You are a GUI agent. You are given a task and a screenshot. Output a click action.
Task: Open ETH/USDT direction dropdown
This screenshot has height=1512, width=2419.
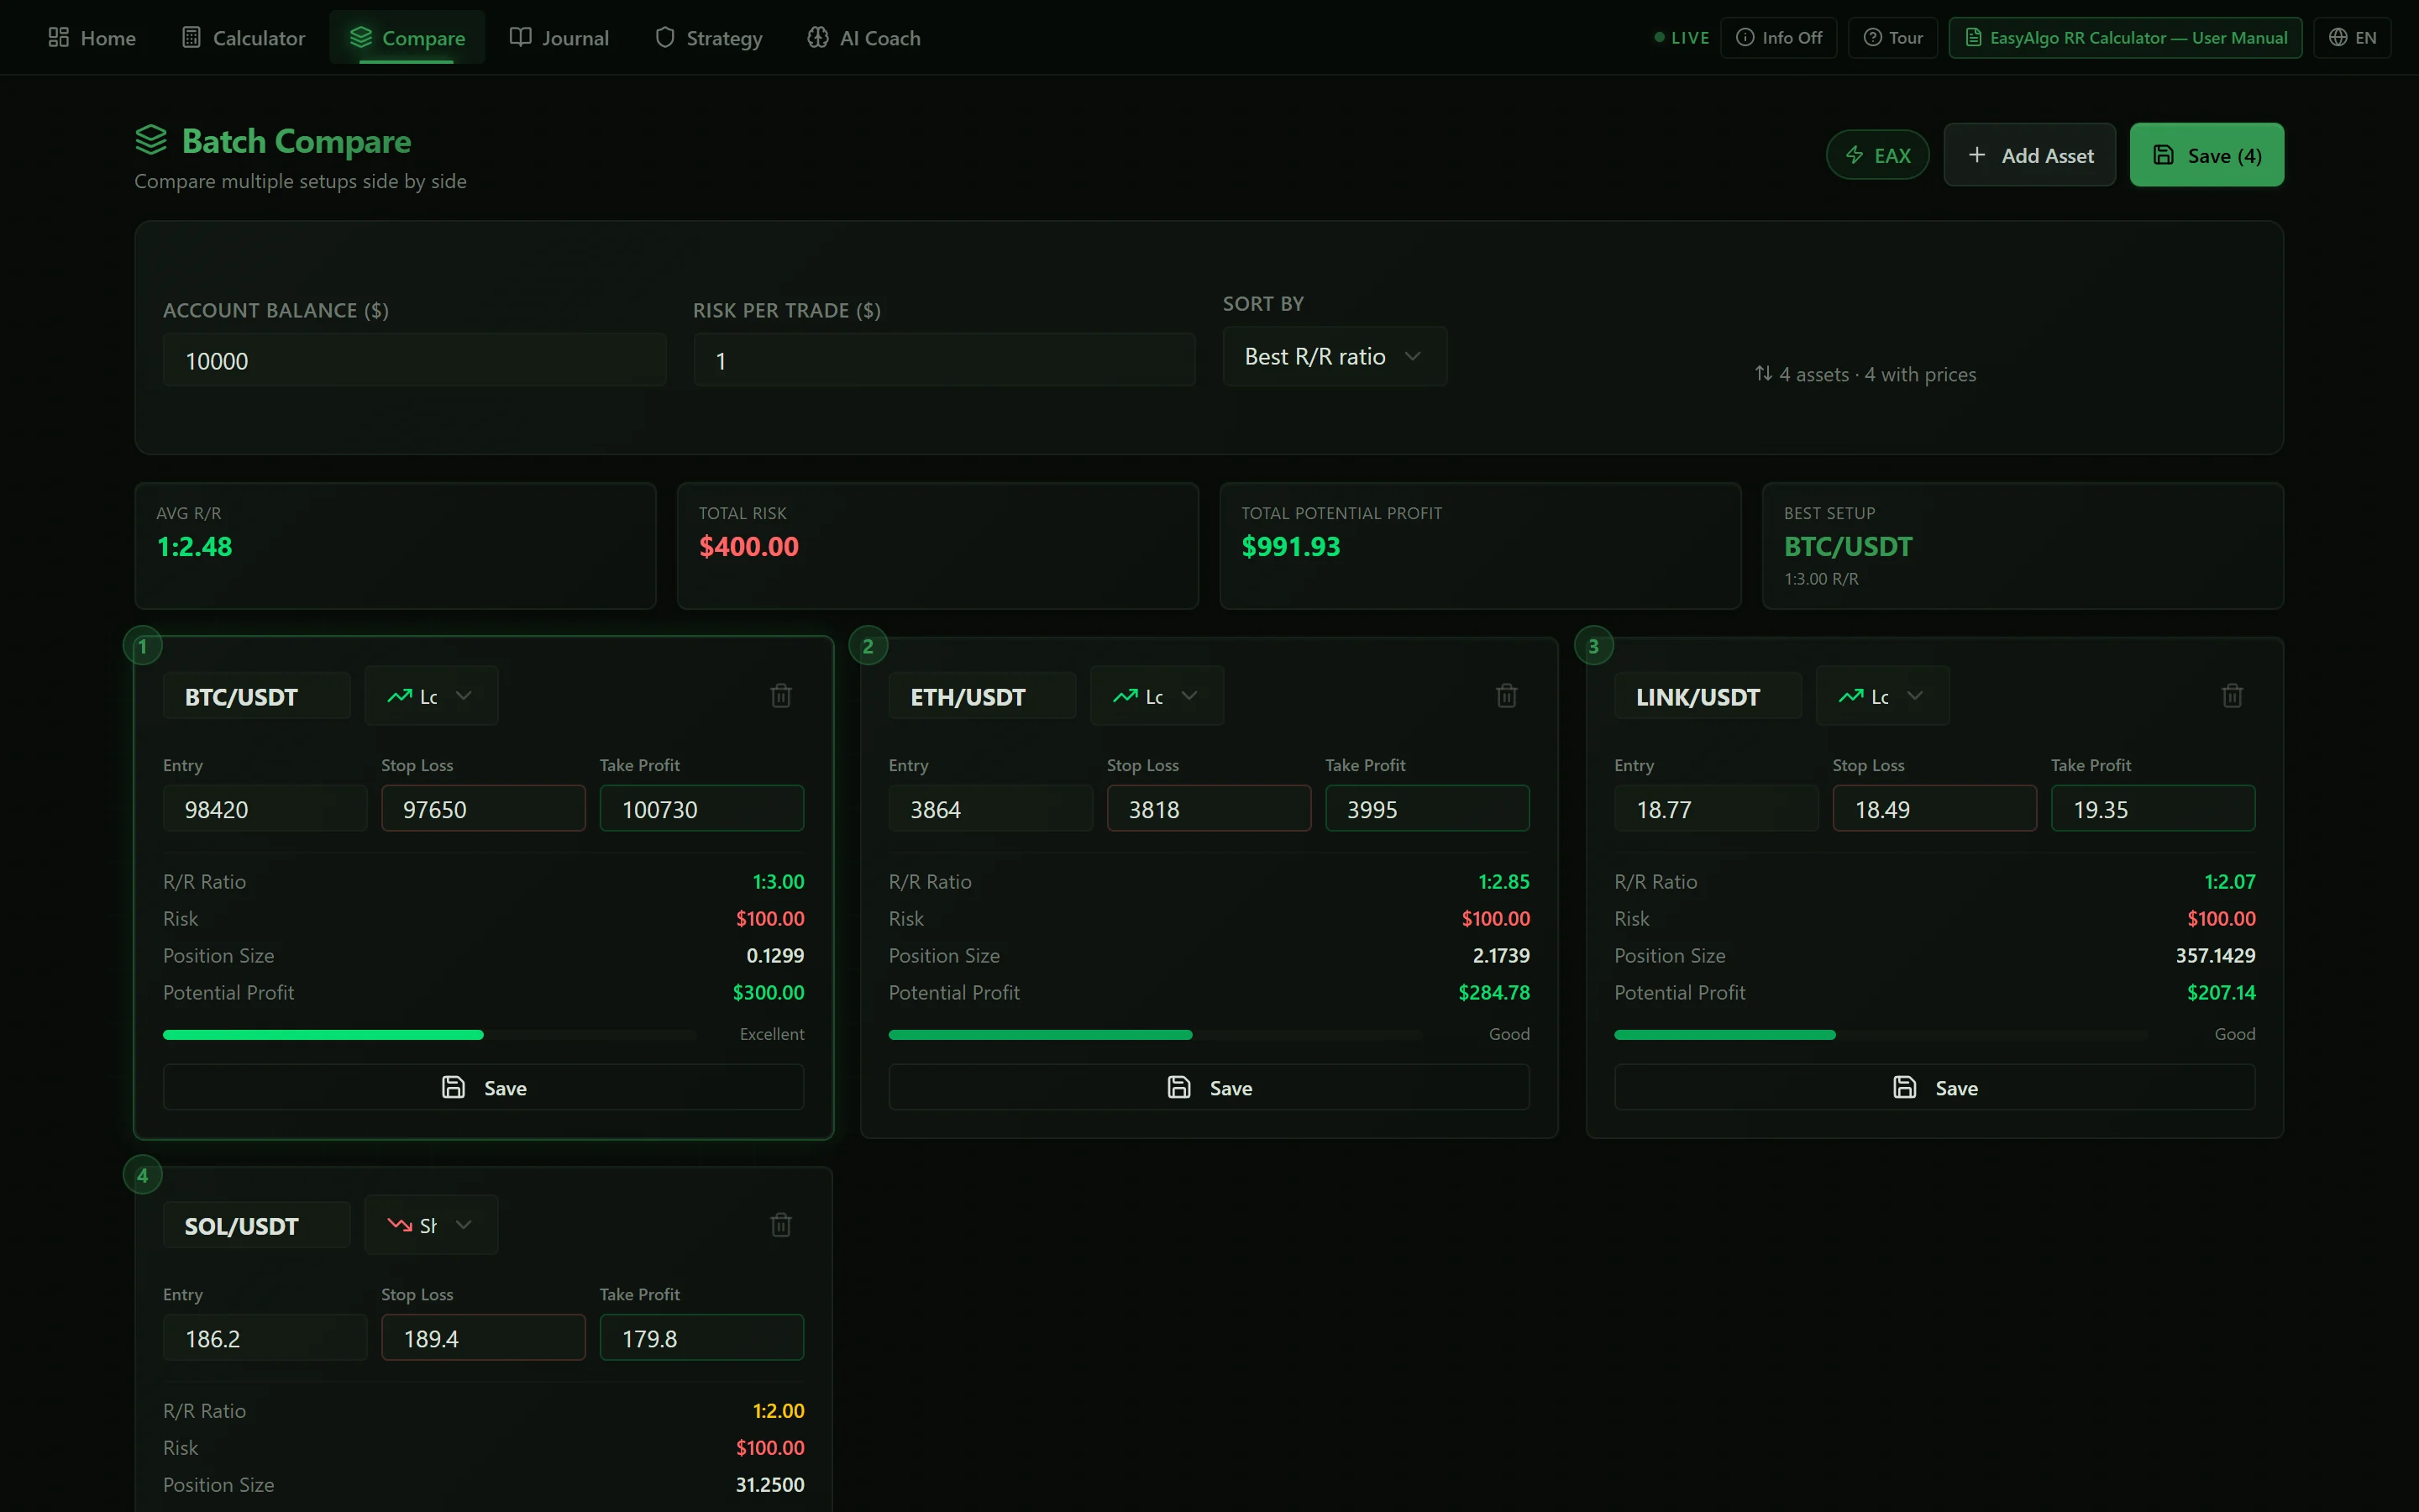[1157, 696]
